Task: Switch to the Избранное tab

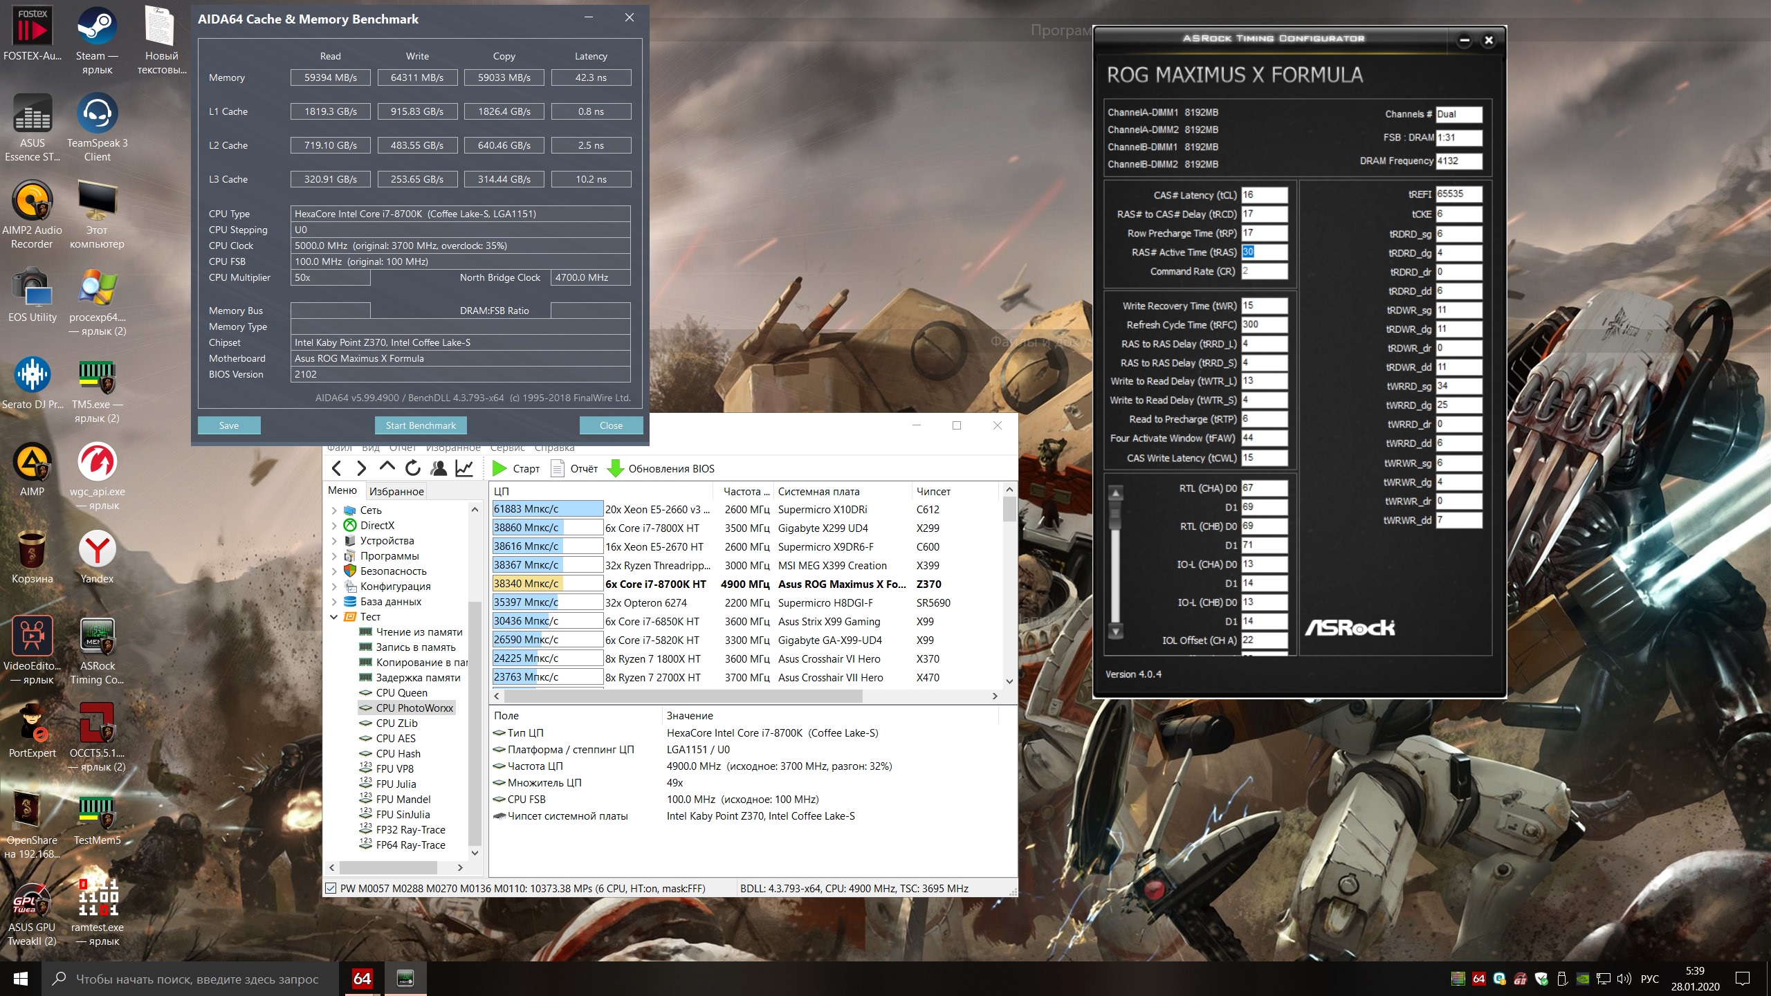Action: tap(396, 491)
